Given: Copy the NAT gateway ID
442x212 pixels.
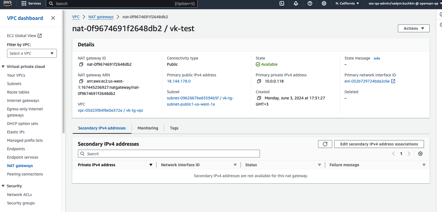Looking at the screenshot, I should pos(81,64).
